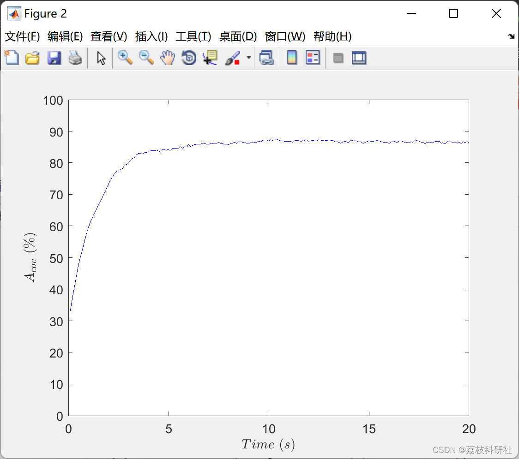Viewport: 519px width, 459px height.
Task: Click the x-axis tick label 20
Action: pyautogui.click(x=469, y=429)
